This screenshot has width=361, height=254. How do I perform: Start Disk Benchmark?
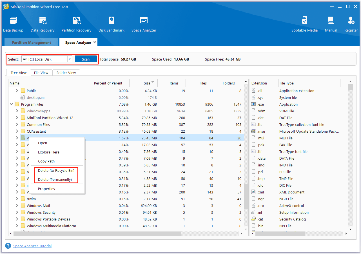(111, 23)
